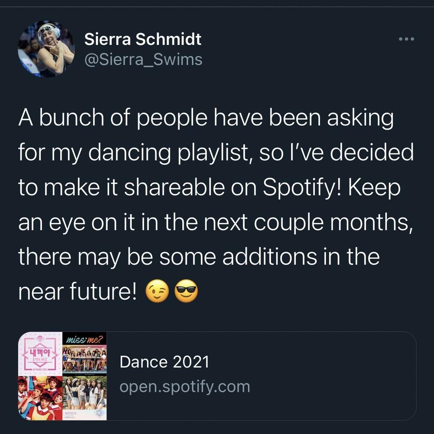The image size is (434, 434).
Task: Select the 'miss me?' album cover
Action: [84, 354]
